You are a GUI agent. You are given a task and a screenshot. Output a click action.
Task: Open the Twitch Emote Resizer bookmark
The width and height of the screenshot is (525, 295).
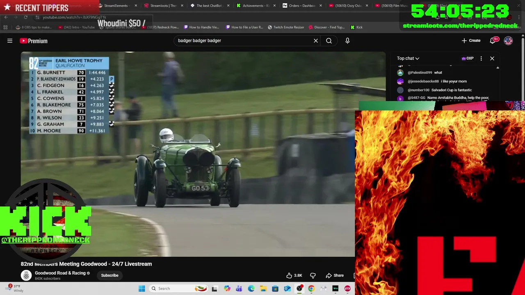(286, 27)
